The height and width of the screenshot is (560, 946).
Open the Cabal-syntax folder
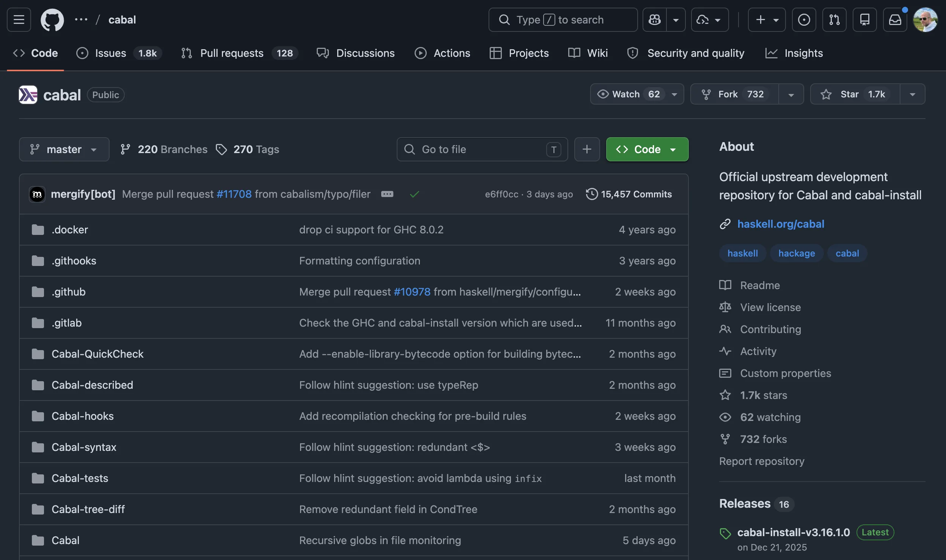click(x=84, y=447)
